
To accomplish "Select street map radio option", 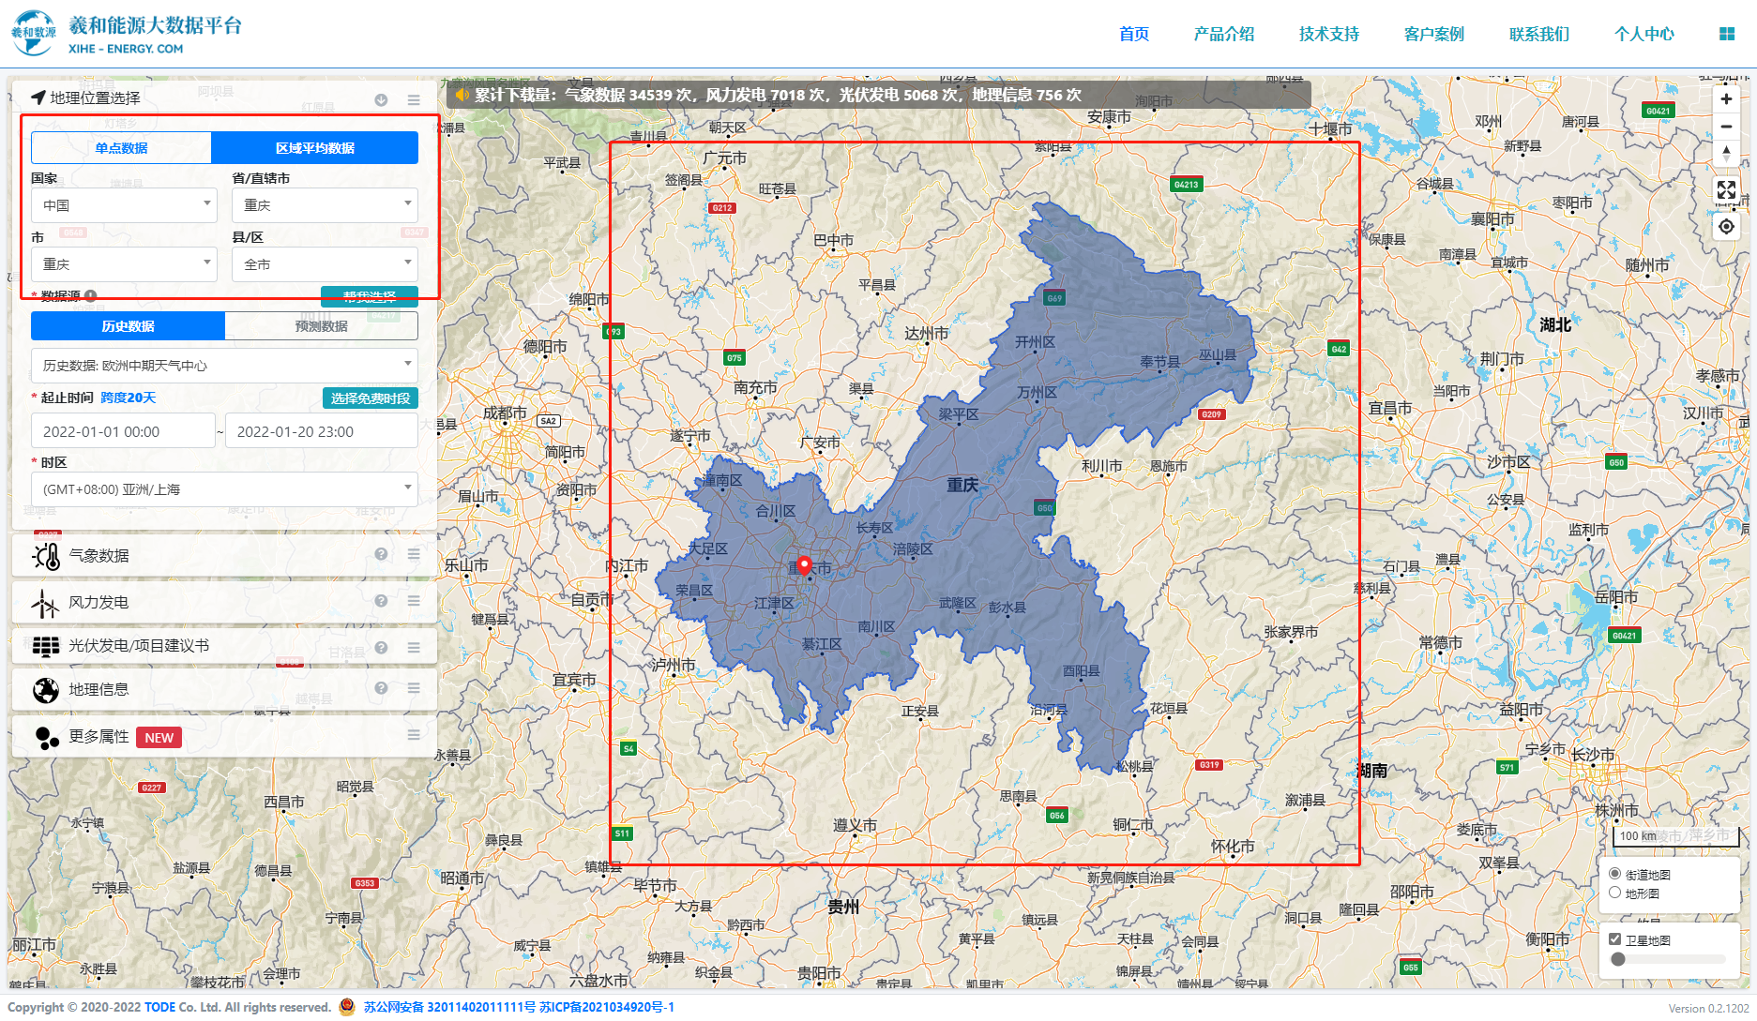I will click(1614, 874).
